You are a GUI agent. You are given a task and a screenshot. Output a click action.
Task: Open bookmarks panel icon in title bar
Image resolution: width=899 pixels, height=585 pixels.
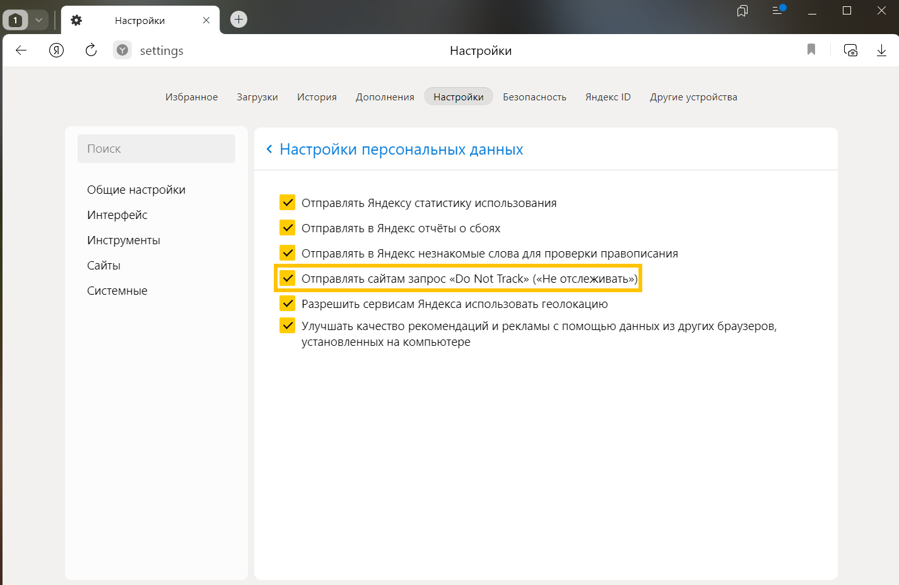click(x=743, y=11)
